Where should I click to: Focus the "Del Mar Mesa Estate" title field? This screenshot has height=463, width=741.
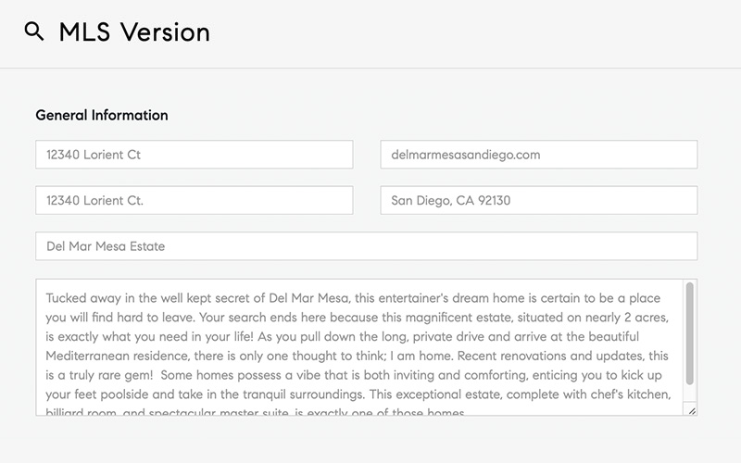point(366,246)
